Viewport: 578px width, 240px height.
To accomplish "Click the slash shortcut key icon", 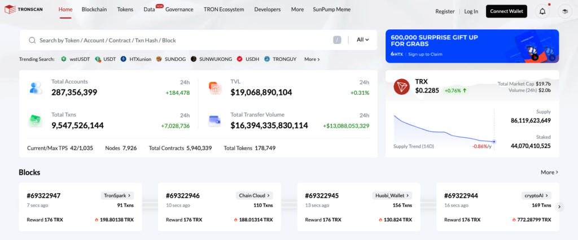I will tap(337, 40).
